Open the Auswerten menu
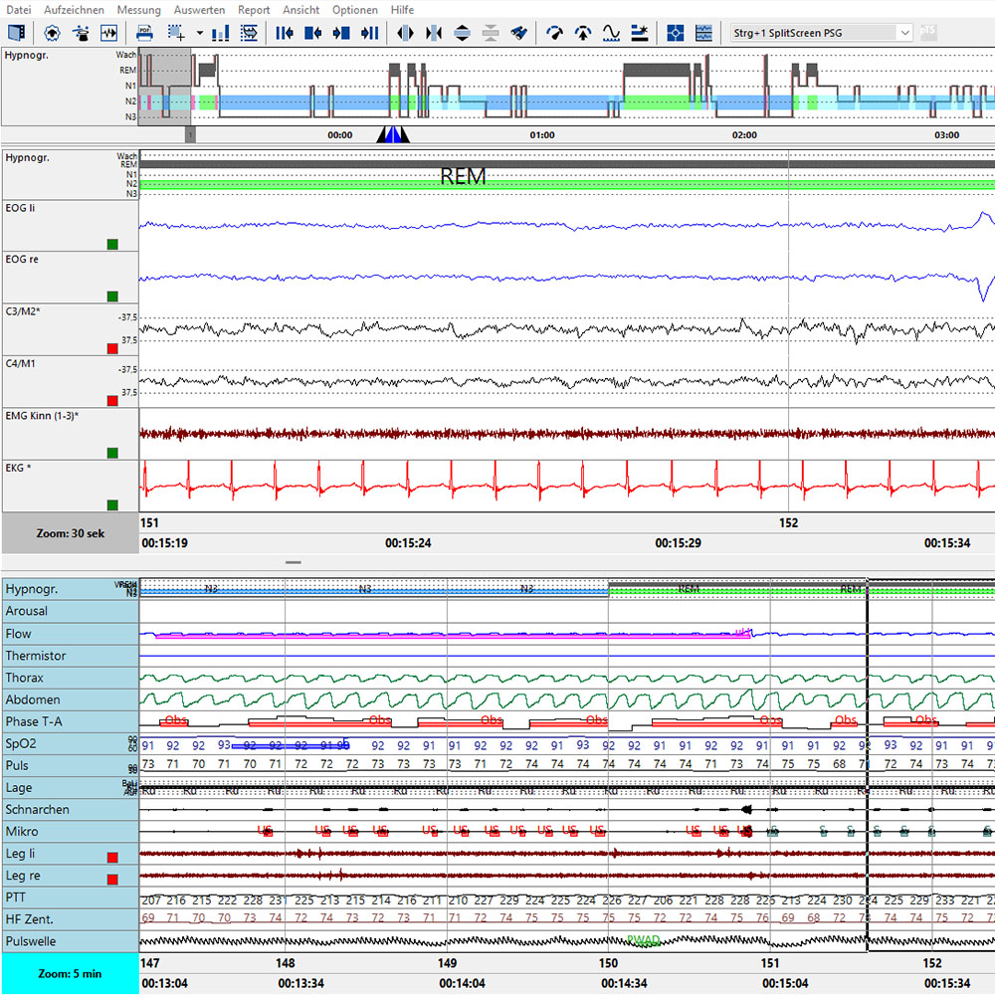This screenshot has height=995, width=995. (x=199, y=10)
